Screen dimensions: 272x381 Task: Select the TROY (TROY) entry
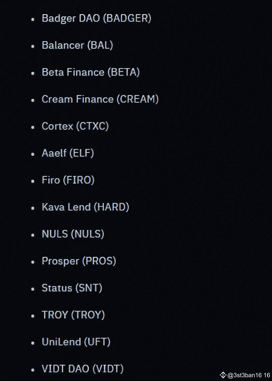(73, 315)
